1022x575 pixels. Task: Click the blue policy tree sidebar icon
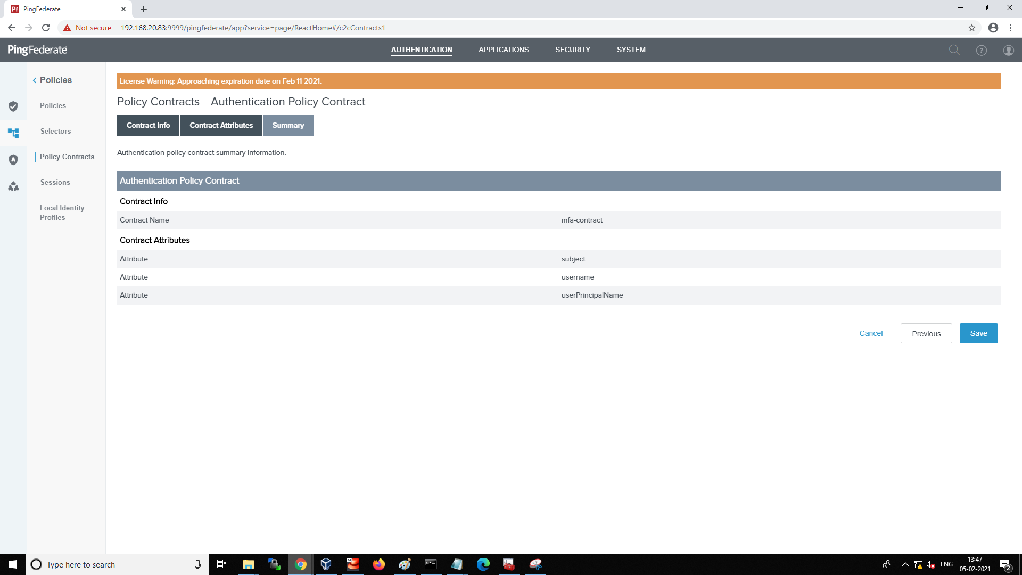tap(13, 133)
